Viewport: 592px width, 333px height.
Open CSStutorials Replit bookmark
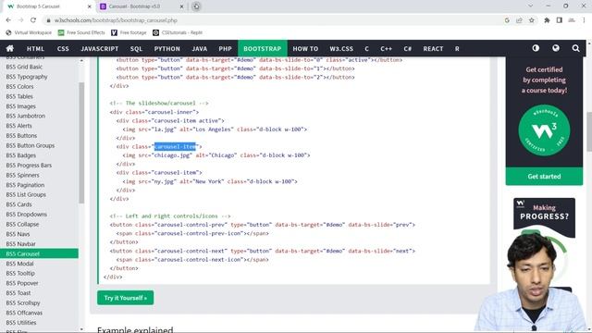[x=178, y=33]
